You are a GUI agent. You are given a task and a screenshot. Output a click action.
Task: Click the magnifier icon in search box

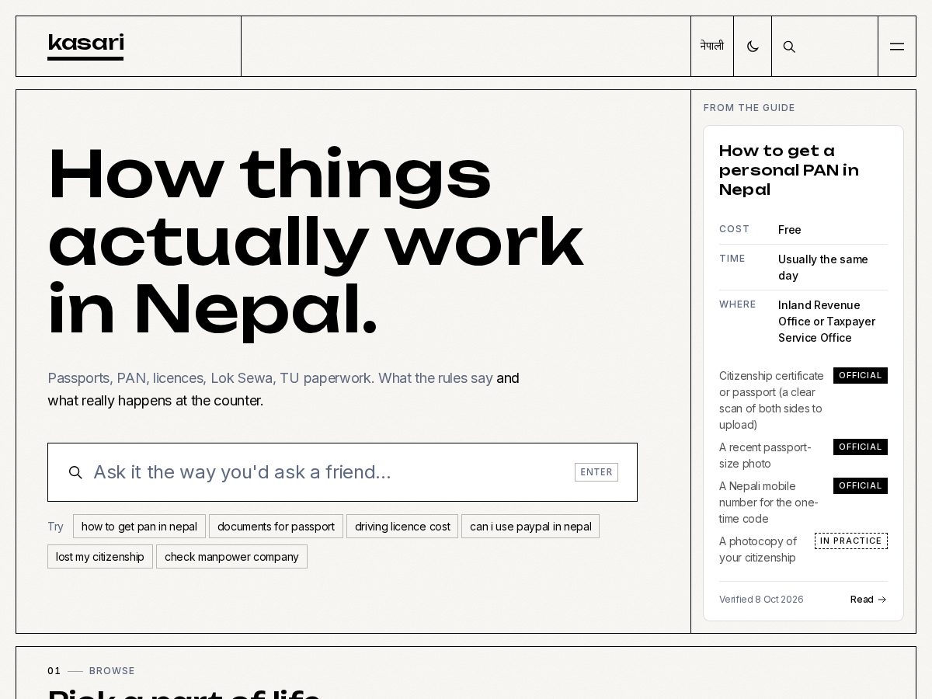point(75,472)
